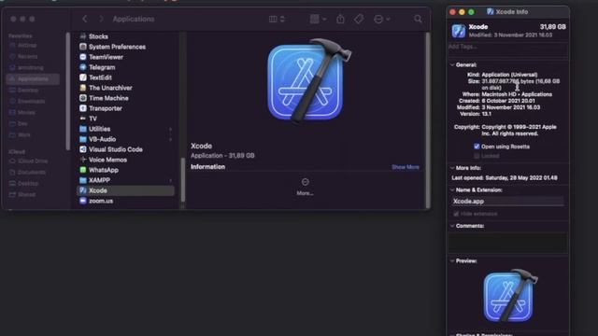This screenshot has height=336, width=598.
Task: Click Show More link in preview pane
Action: pyautogui.click(x=406, y=167)
